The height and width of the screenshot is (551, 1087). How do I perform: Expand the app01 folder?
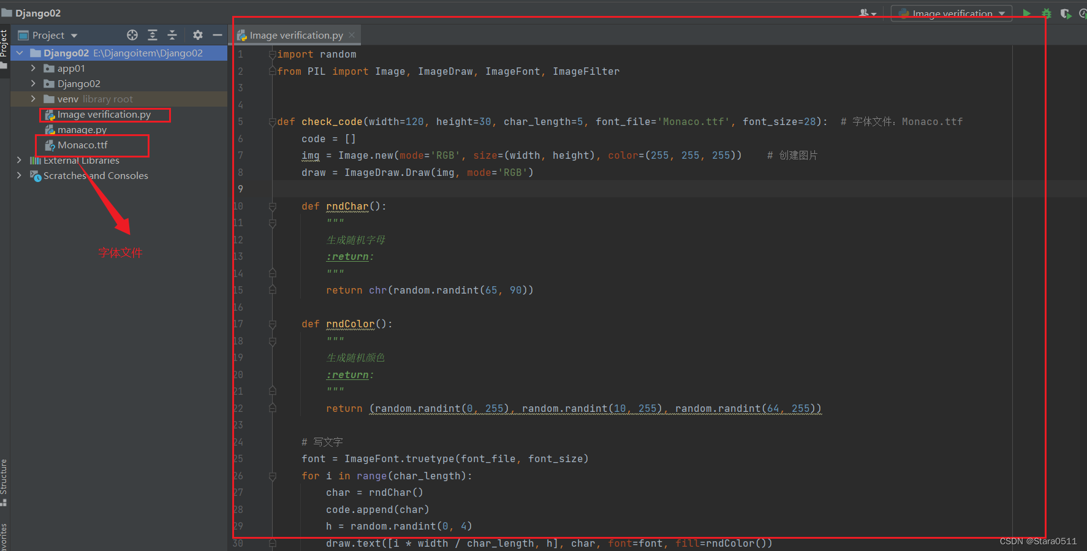tap(33, 68)
